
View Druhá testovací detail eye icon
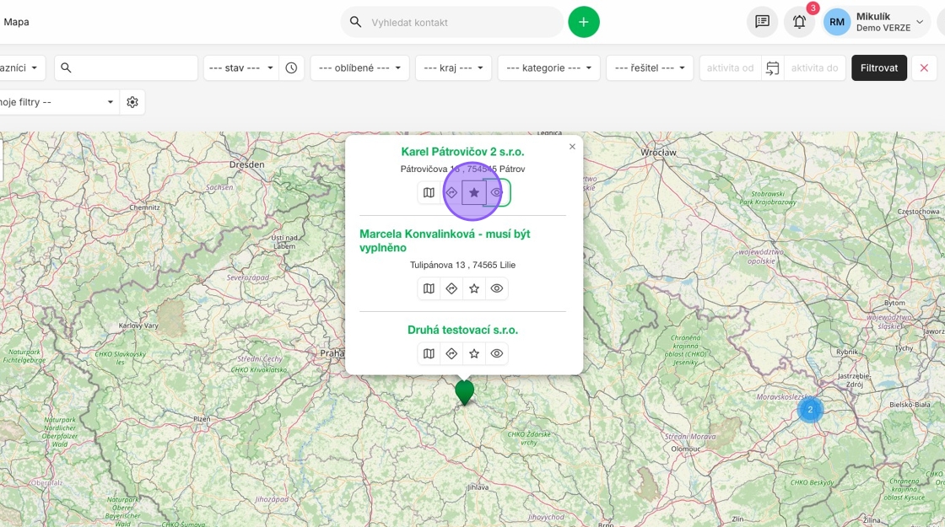(x=497, y=353)
